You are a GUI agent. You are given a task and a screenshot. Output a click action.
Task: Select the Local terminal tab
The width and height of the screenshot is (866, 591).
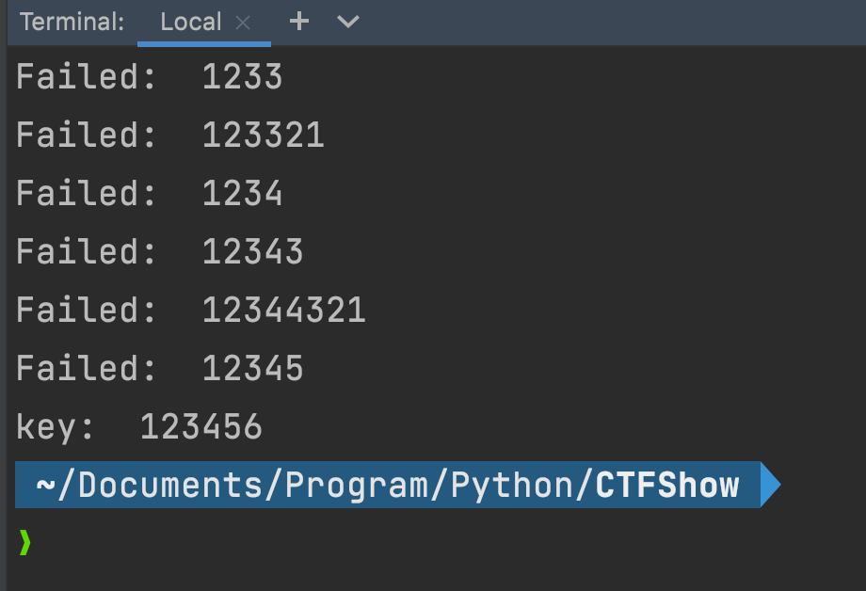click(190, 23)
